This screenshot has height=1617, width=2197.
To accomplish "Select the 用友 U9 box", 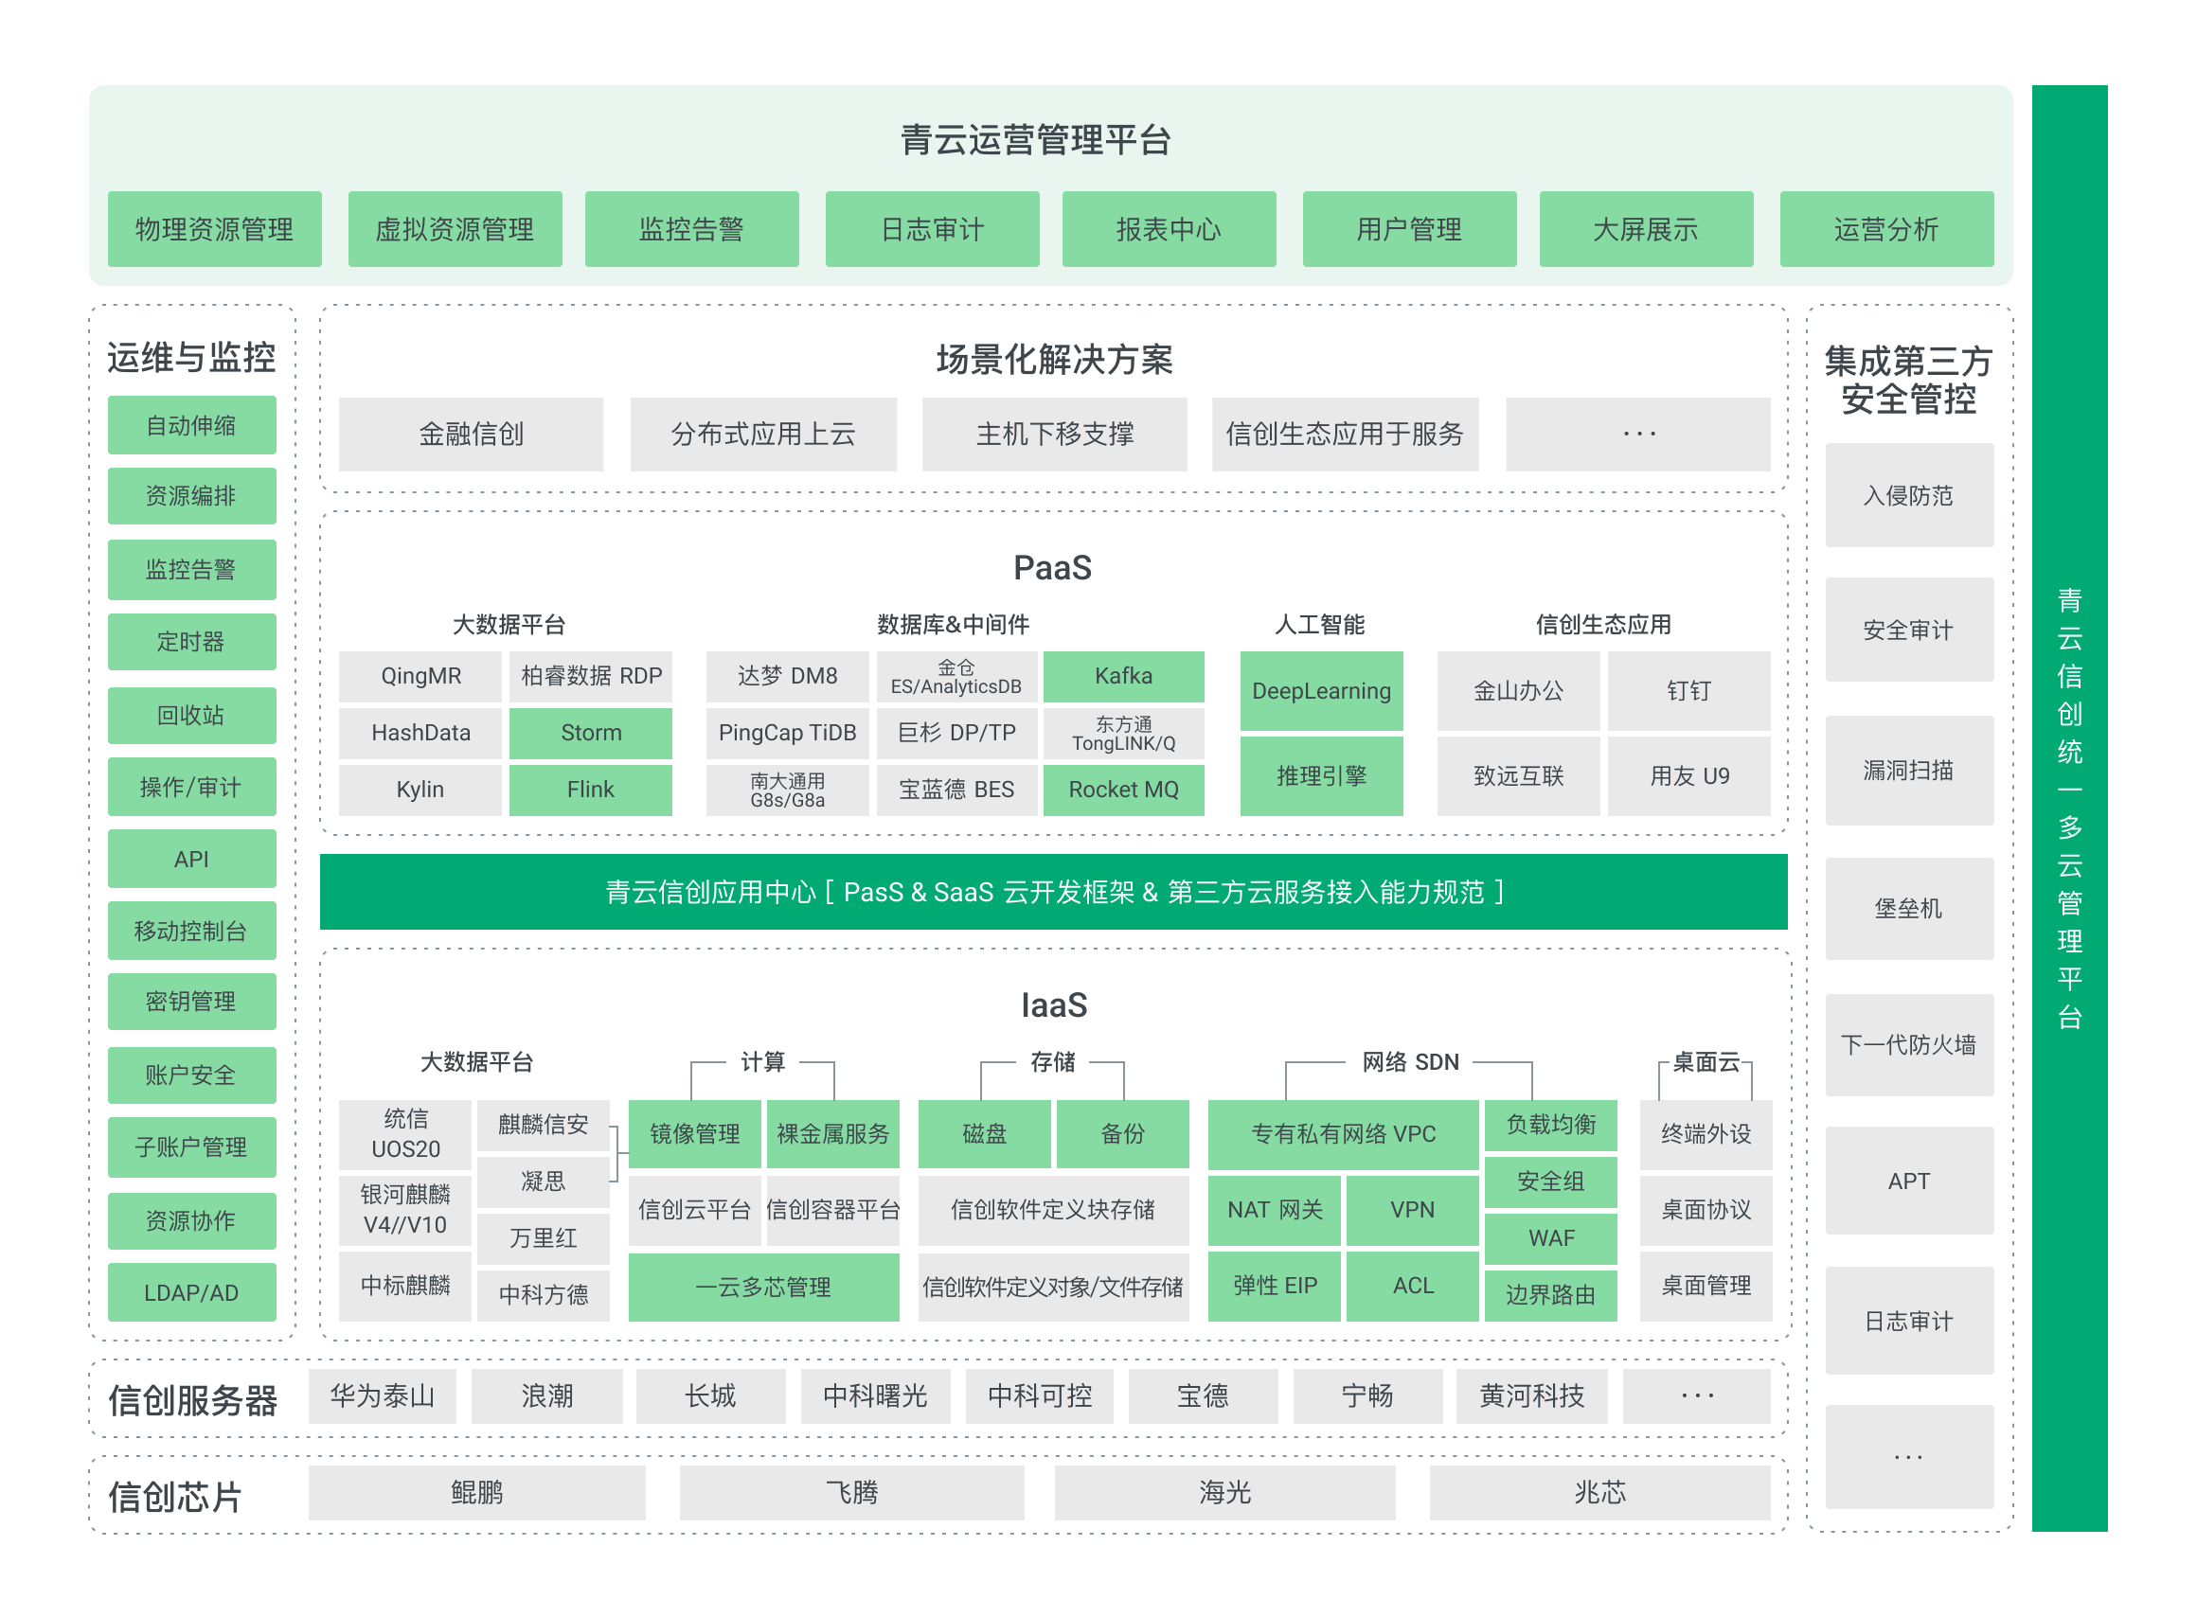I will pos(1688,775).
